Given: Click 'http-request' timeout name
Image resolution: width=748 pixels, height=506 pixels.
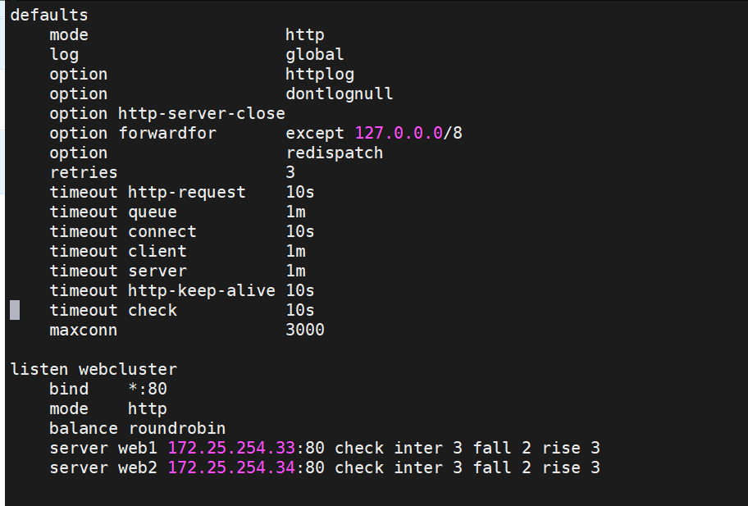Looking at the screenshot, I should [186, 192].
